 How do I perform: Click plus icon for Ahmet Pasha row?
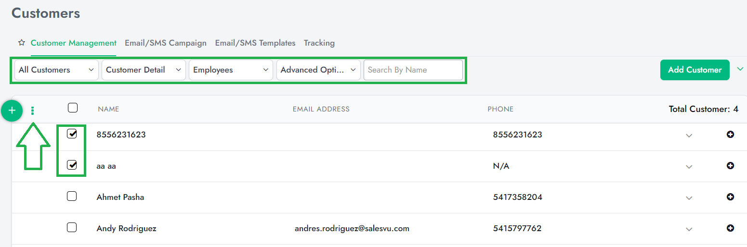tap(730, 197)
